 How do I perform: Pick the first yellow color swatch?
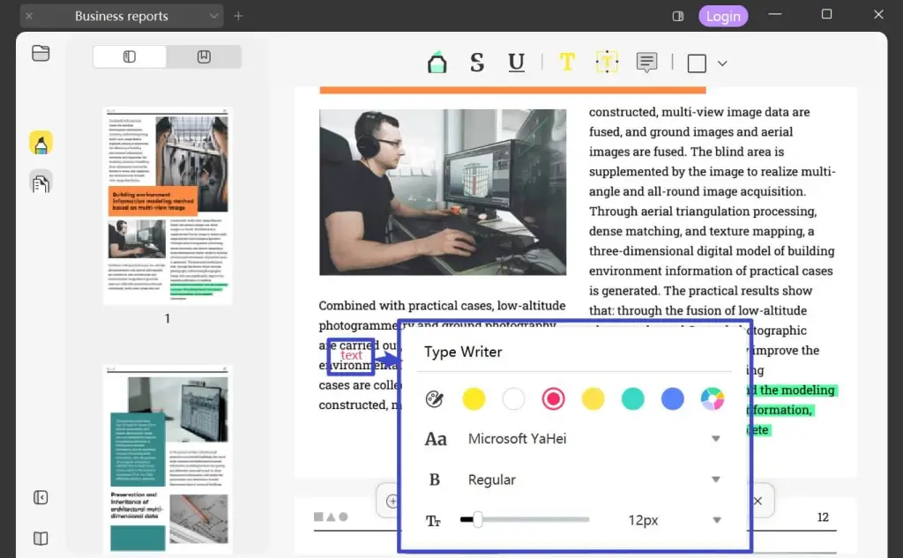coord(474,398)
